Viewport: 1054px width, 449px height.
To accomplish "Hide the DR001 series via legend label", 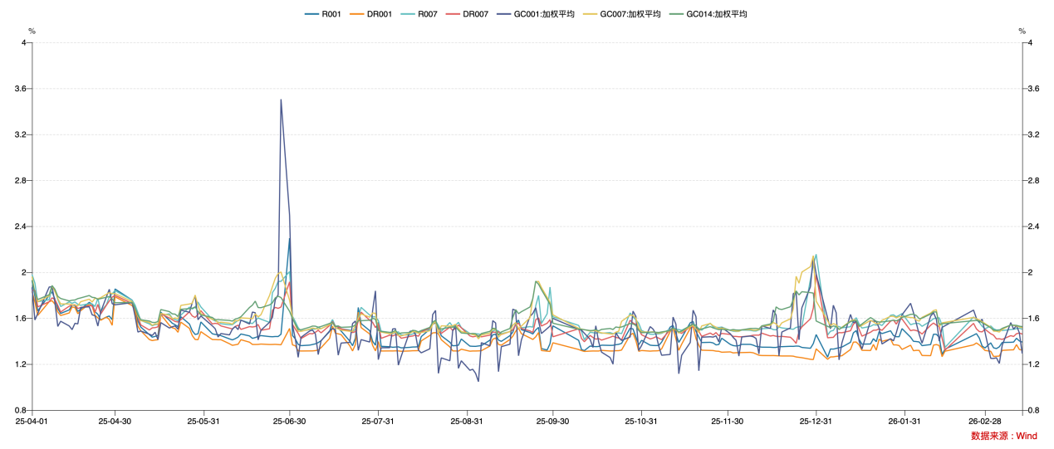I will pos(380,14).
